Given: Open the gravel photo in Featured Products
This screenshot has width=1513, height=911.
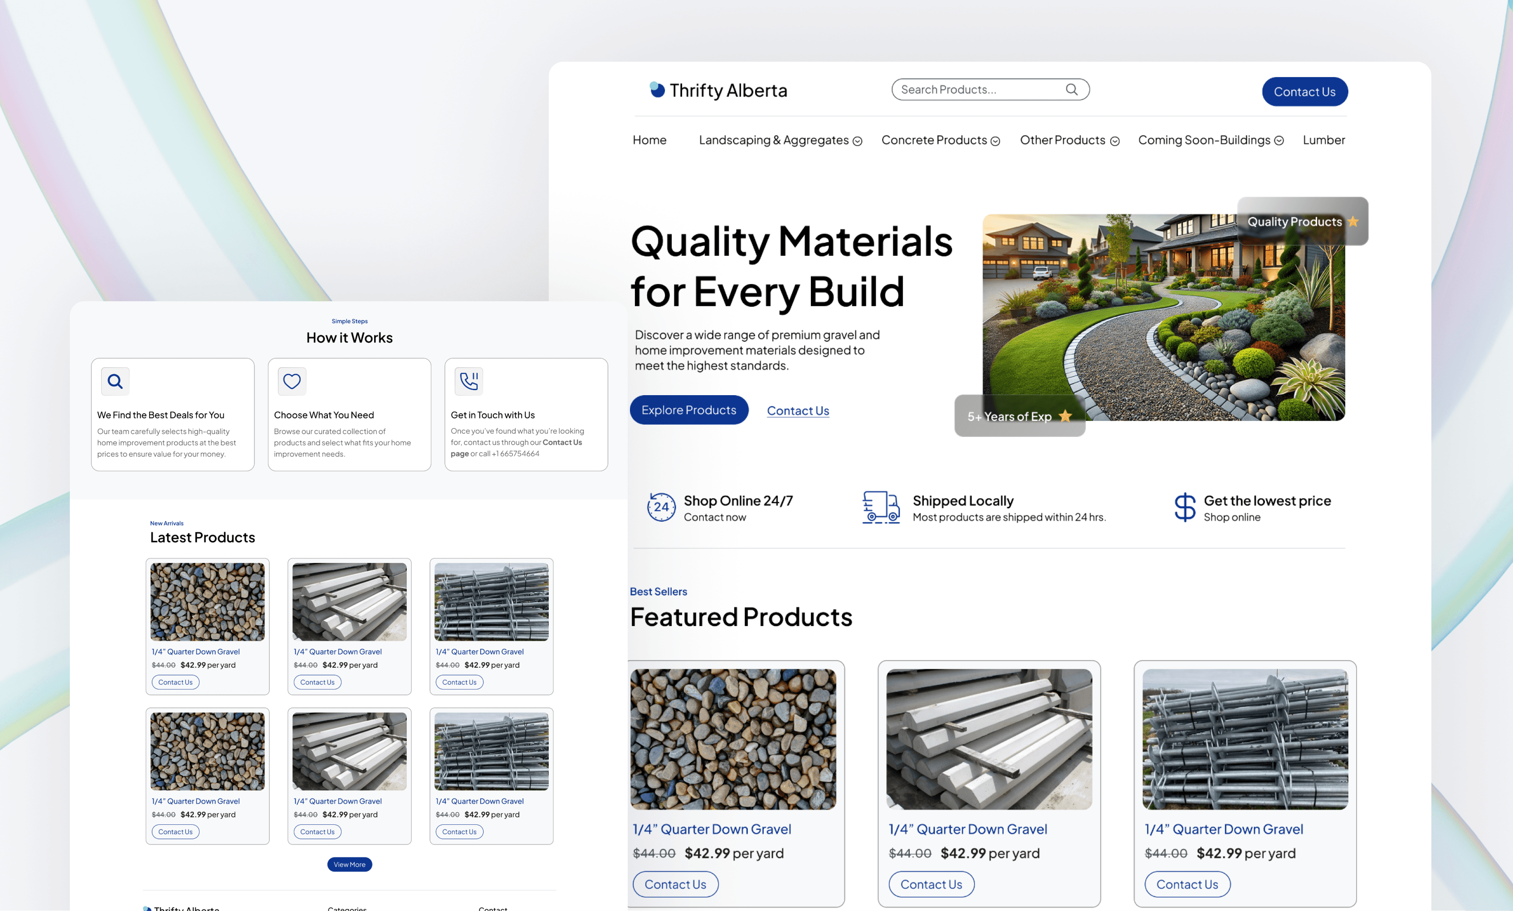Looking at the screenshot, I should pyautogui.click(x=733, y=739).
